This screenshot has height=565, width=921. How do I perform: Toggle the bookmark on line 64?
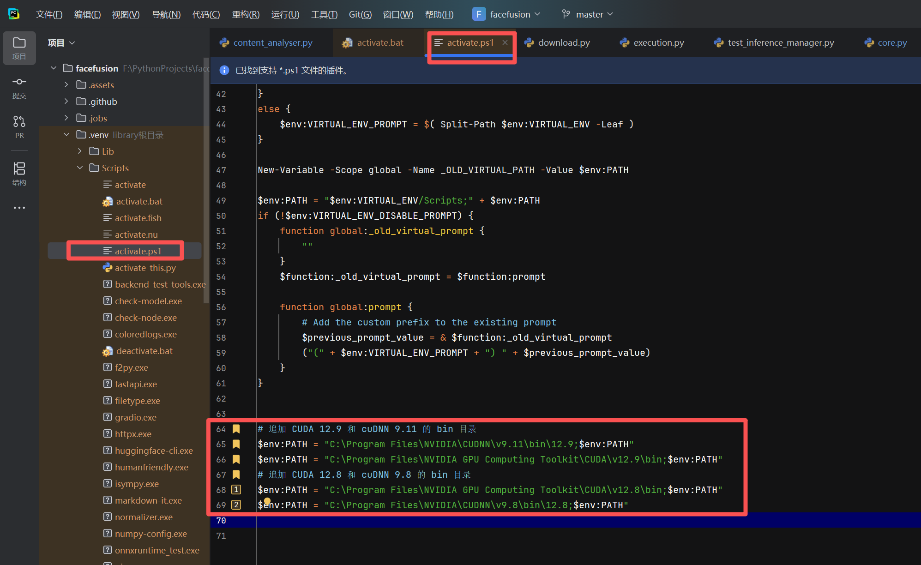pos(236,428)
